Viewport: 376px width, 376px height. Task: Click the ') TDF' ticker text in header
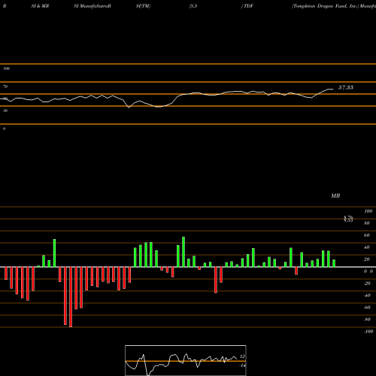247,6
